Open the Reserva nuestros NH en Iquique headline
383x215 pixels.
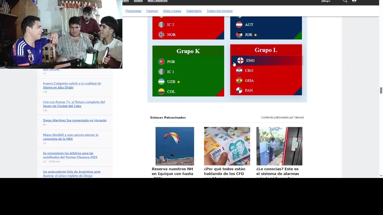coord(172,173)
